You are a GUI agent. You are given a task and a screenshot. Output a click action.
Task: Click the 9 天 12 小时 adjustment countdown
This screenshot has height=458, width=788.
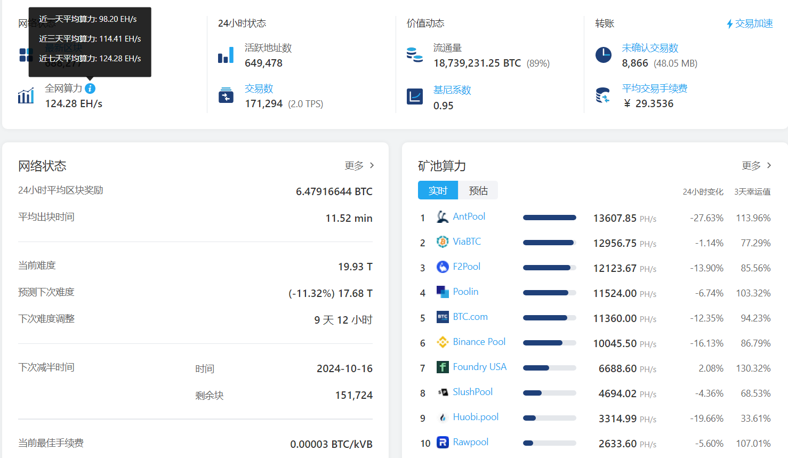click(x=343, y=320)
